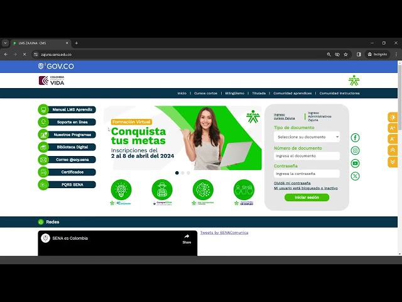Click Share on SENA es Colombia video

click(x=187, y=239)
